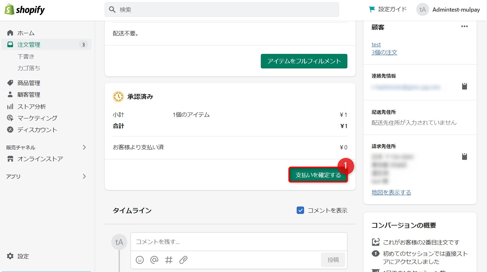Open the 顧客管理 person icon
487x272 pixels.
point(10,95)
